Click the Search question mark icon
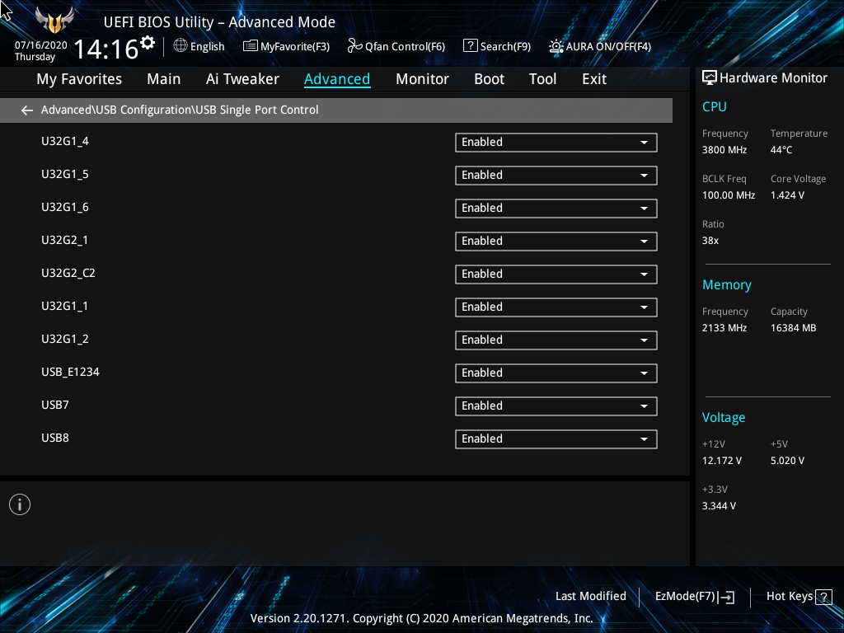The image size is (844, 633). pyautogui.click(x=470, y=46)
